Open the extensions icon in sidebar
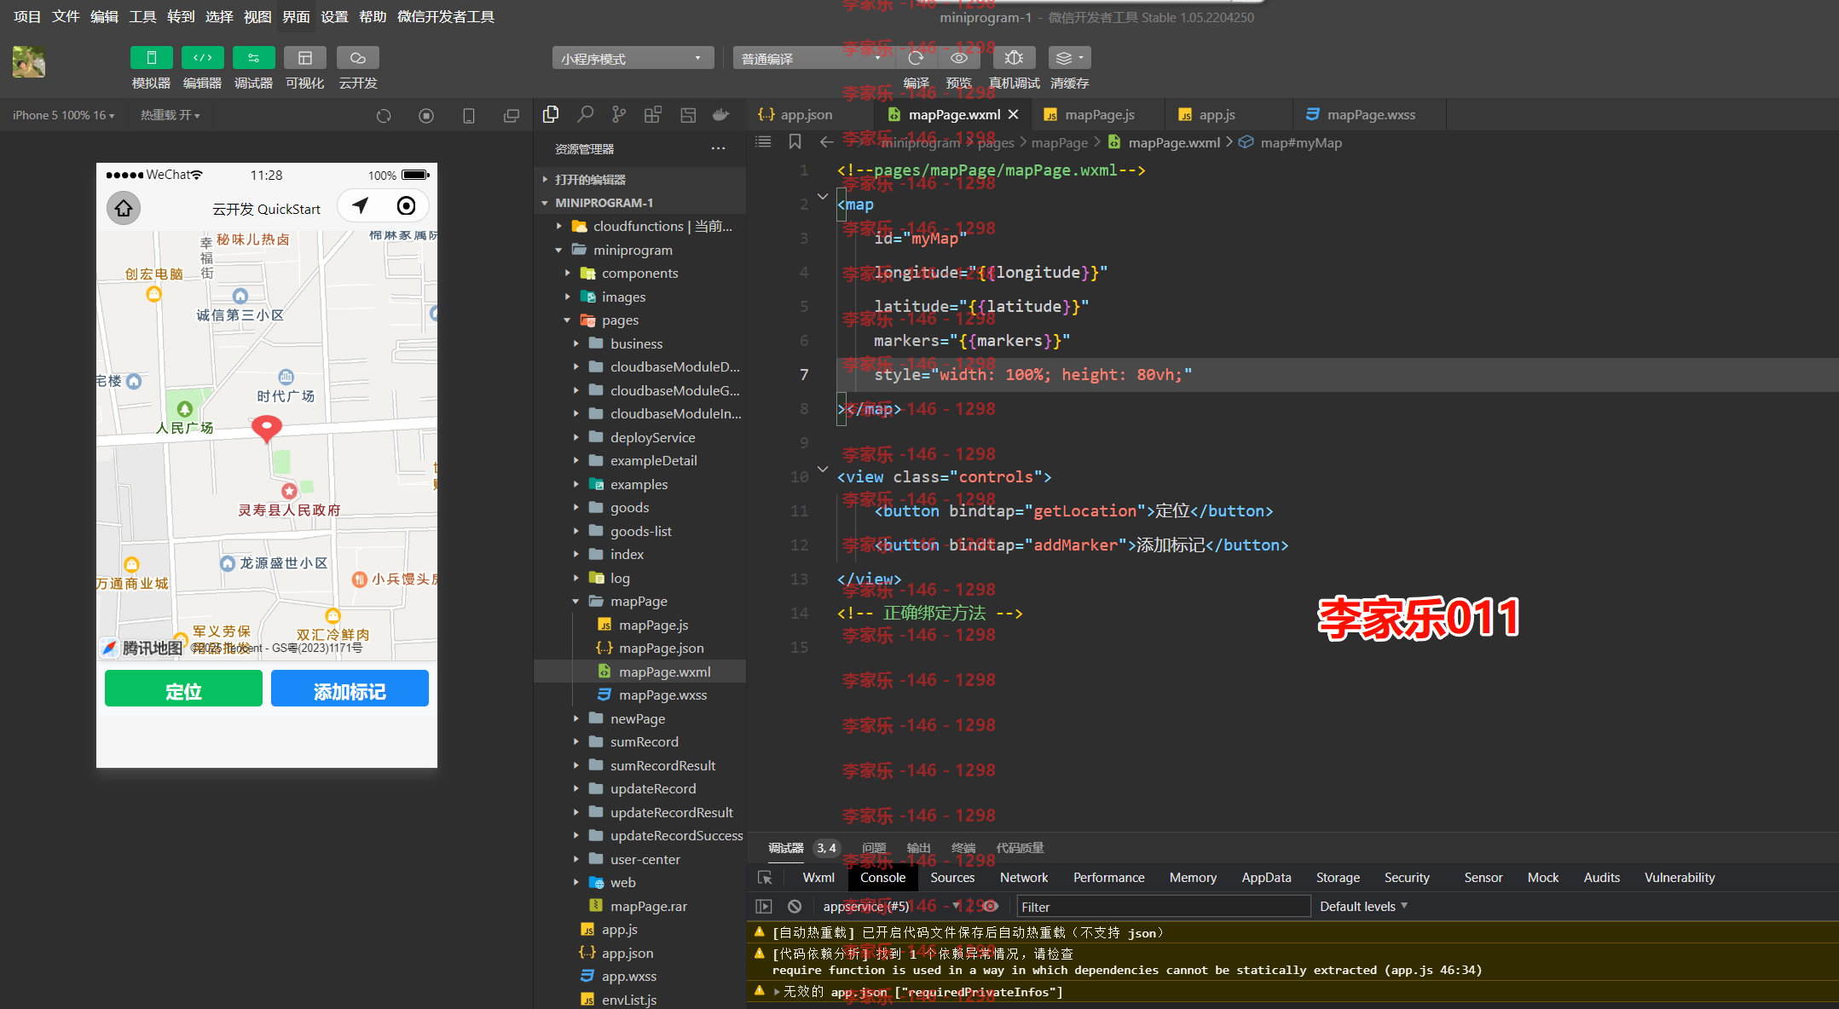This screenshot has width=1839, height=1009. [653, 114]
